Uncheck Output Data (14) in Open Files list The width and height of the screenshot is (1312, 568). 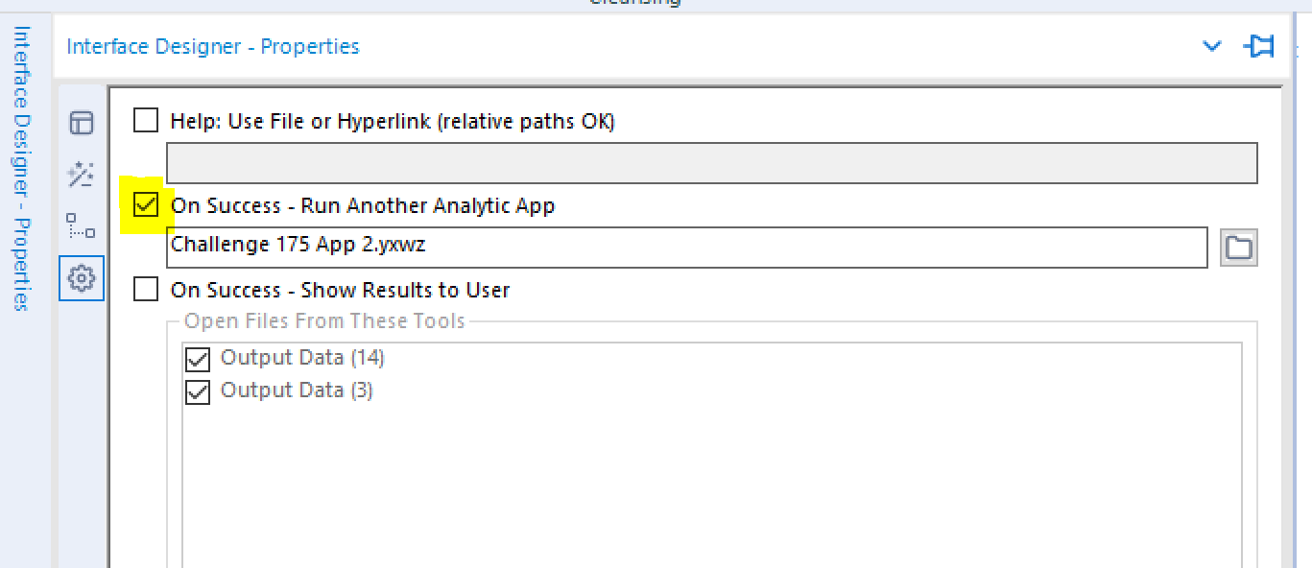(x=197, y=359)
